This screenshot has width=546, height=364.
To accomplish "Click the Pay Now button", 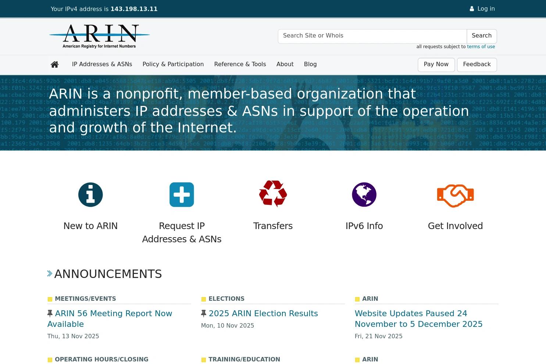I will click(436, 65).
